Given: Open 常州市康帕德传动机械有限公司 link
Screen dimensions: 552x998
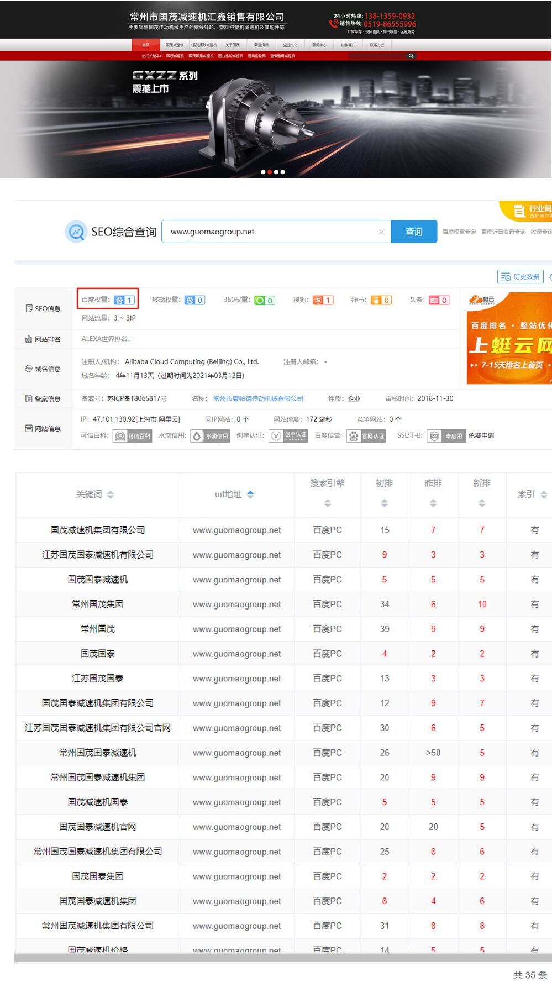Looking at the screenshot, I should point(259,399).
